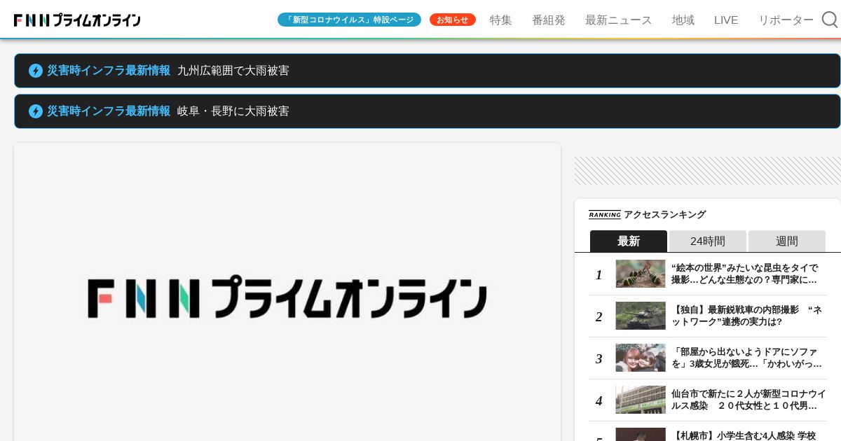
Task: Switch to the 週間 ranking tab
Action: (x=787, y=241)
